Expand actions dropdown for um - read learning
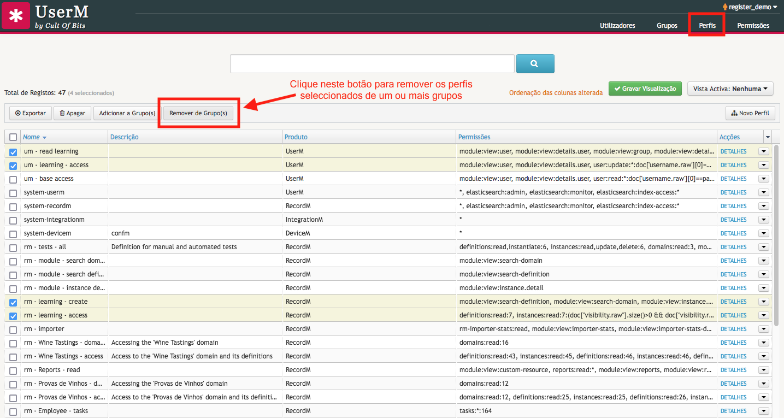Viewport: 784px width, 418px height. pos(763,151)
